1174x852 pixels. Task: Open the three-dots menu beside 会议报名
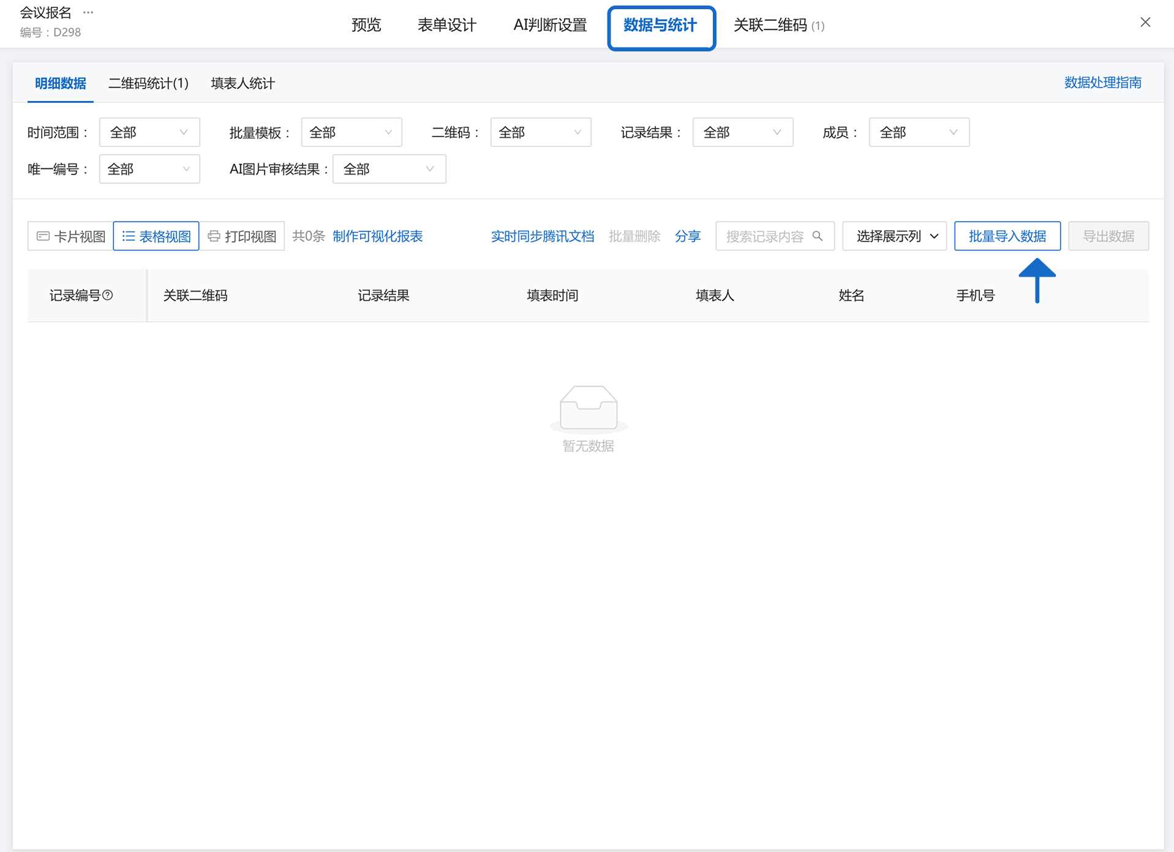pos(88,12)
